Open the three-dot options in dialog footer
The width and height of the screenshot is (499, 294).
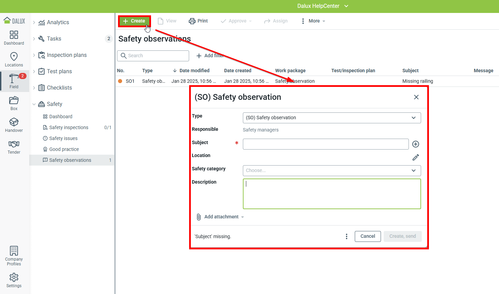[x=346, y=236]
